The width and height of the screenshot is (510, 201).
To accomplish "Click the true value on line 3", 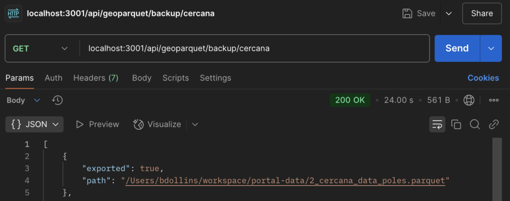I will (x=149, y=169).
